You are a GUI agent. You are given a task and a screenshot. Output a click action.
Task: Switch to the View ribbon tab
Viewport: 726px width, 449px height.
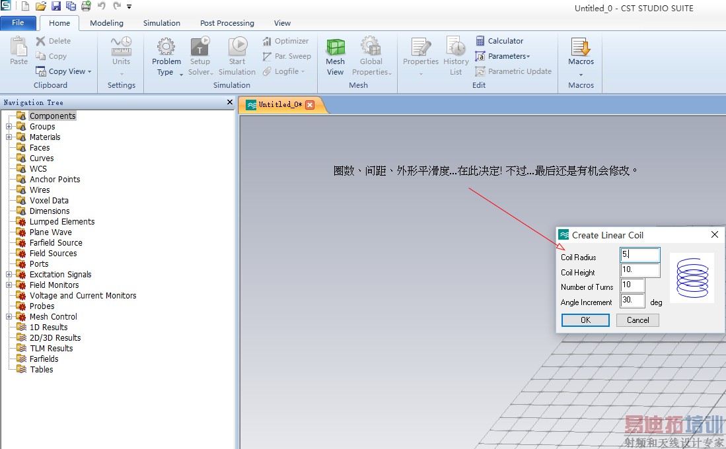point(282,23)
